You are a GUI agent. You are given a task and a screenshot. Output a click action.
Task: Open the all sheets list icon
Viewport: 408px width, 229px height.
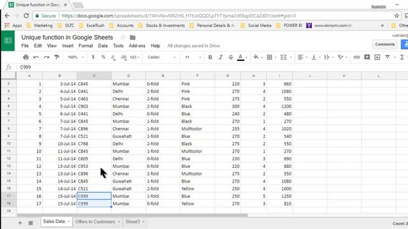point(31,223)
